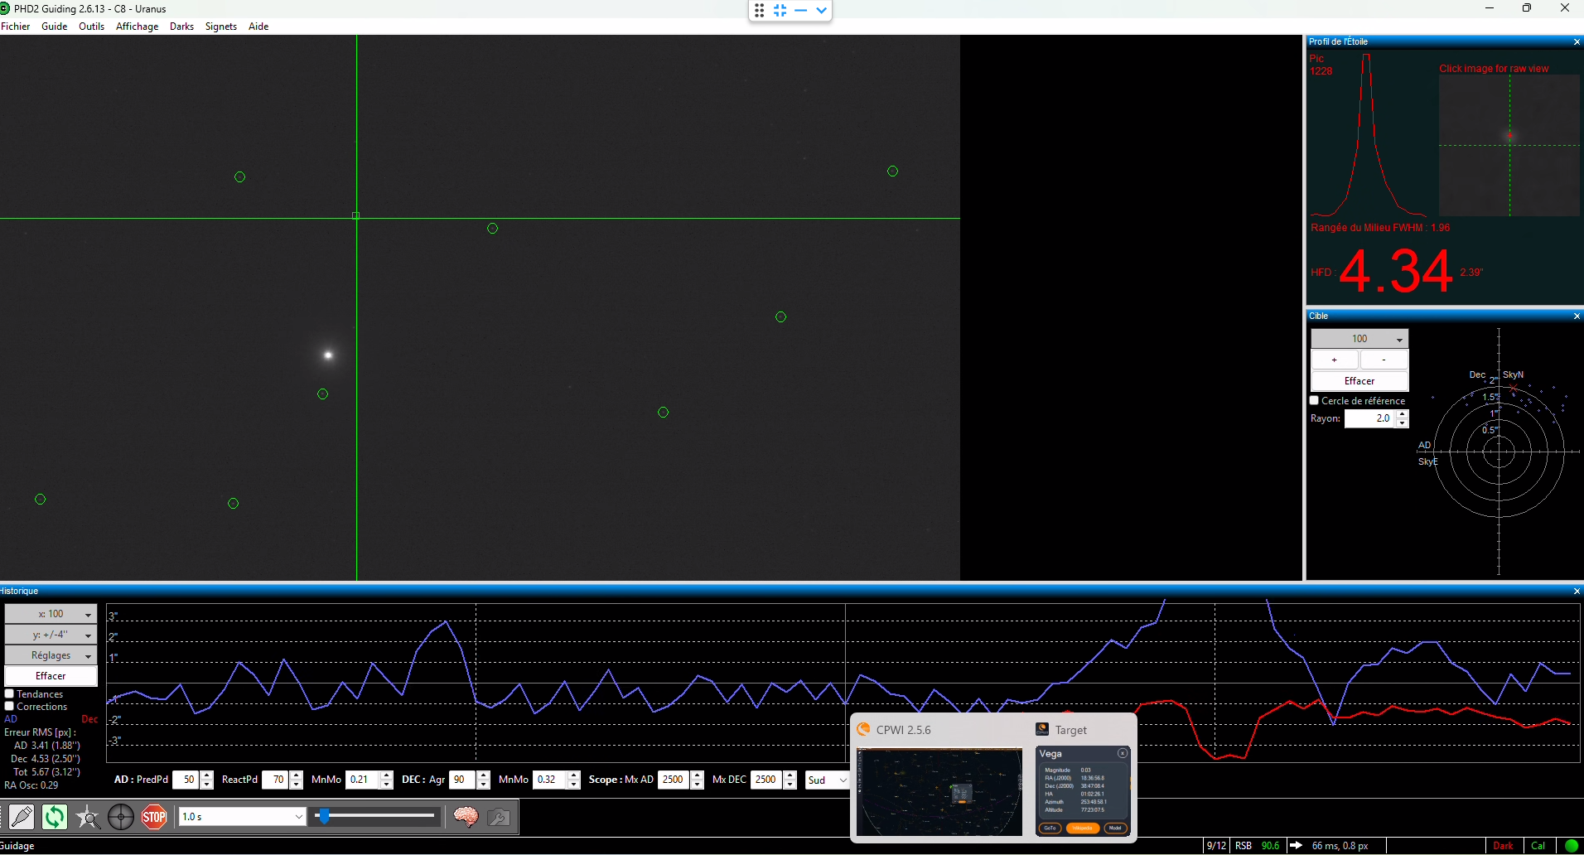Click the white arrow status icon

point(1297,846)
